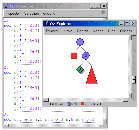Click the Explorer canvas scroll-down arrow
Image resolution: width=139 pixels, height=130 pixels.
130,96
